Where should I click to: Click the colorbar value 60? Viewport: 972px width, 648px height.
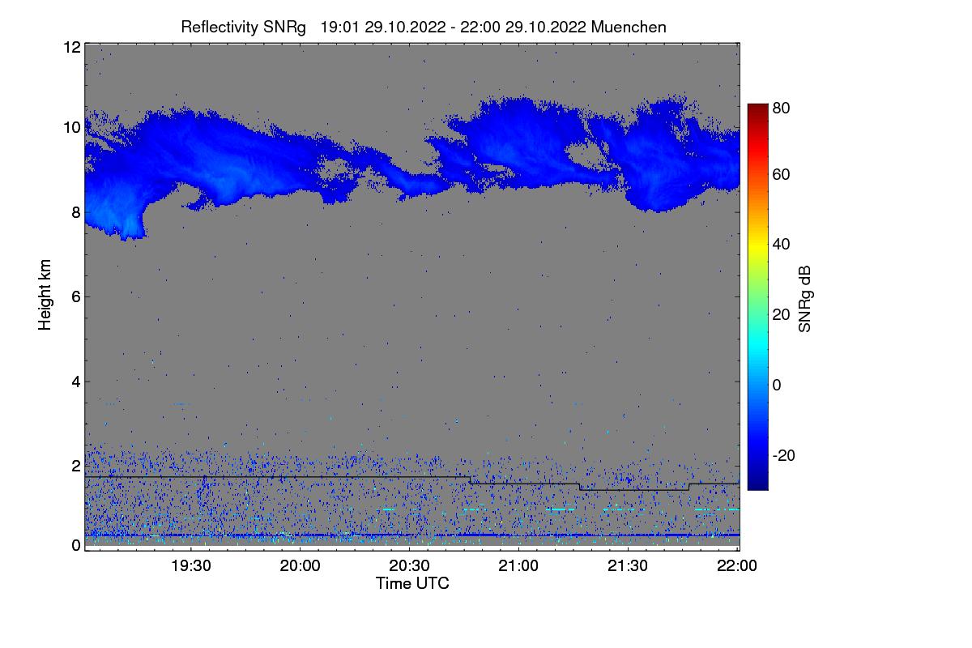pos(782,174)
